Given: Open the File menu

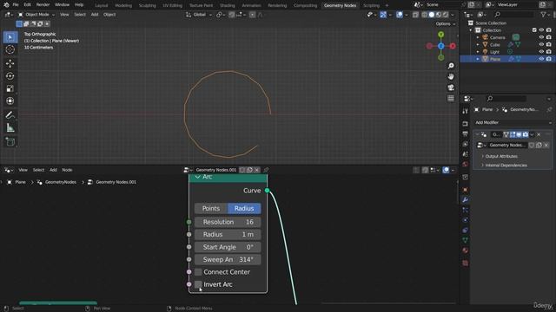Looking at the screenshot, I should point(16,5).
